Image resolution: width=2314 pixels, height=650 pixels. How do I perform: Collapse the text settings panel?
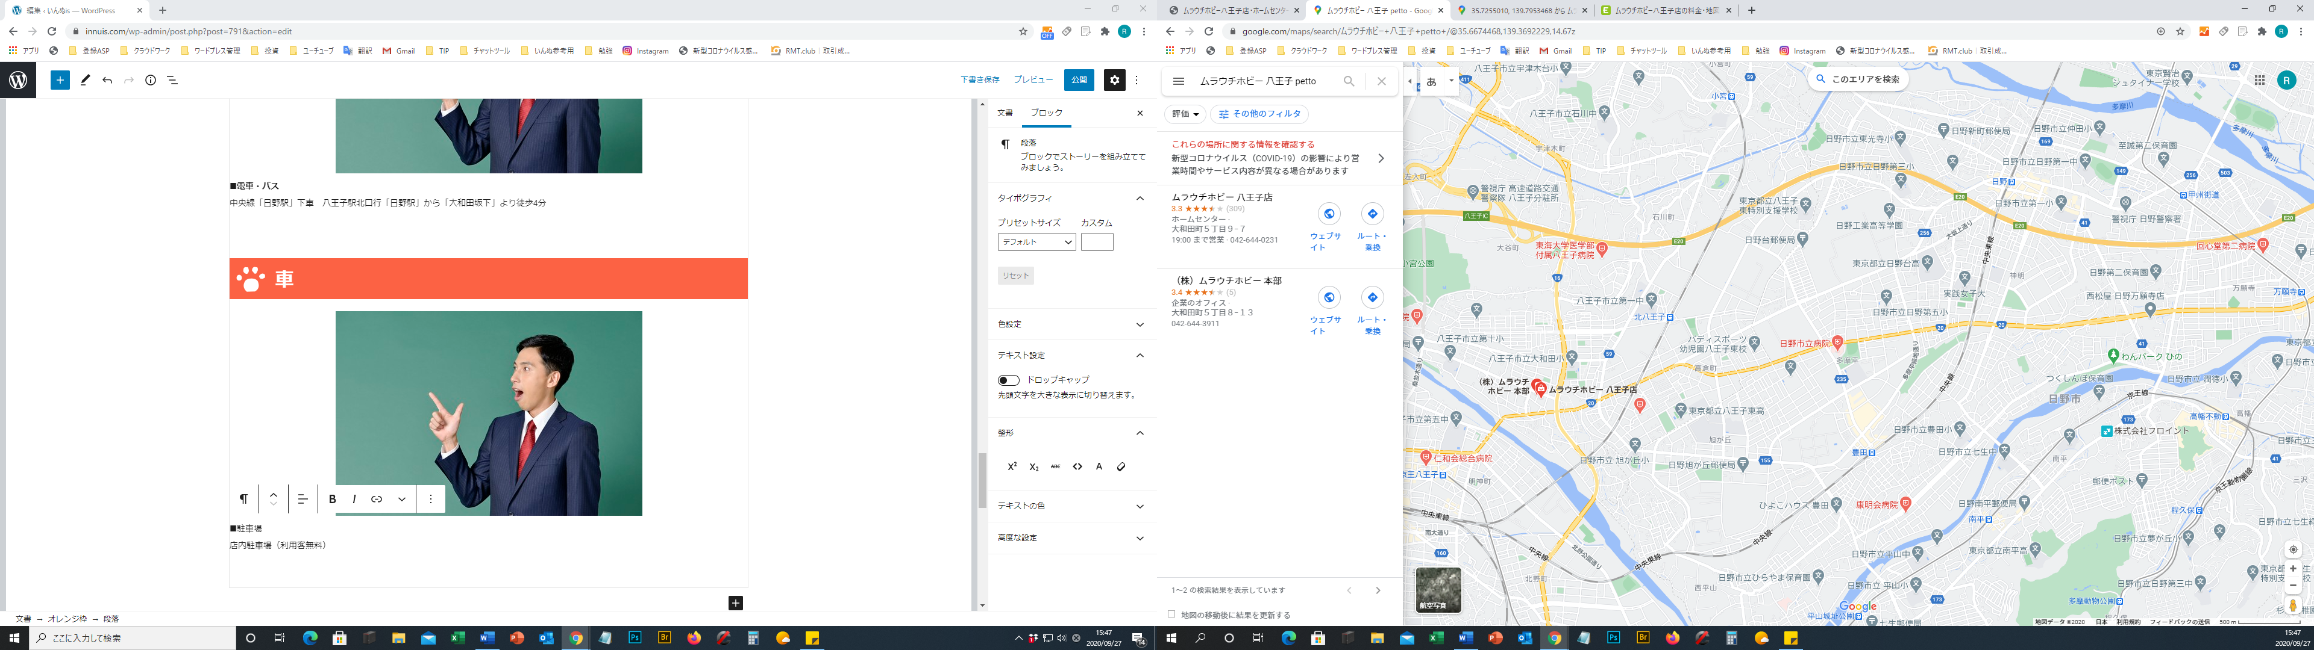1140,356
